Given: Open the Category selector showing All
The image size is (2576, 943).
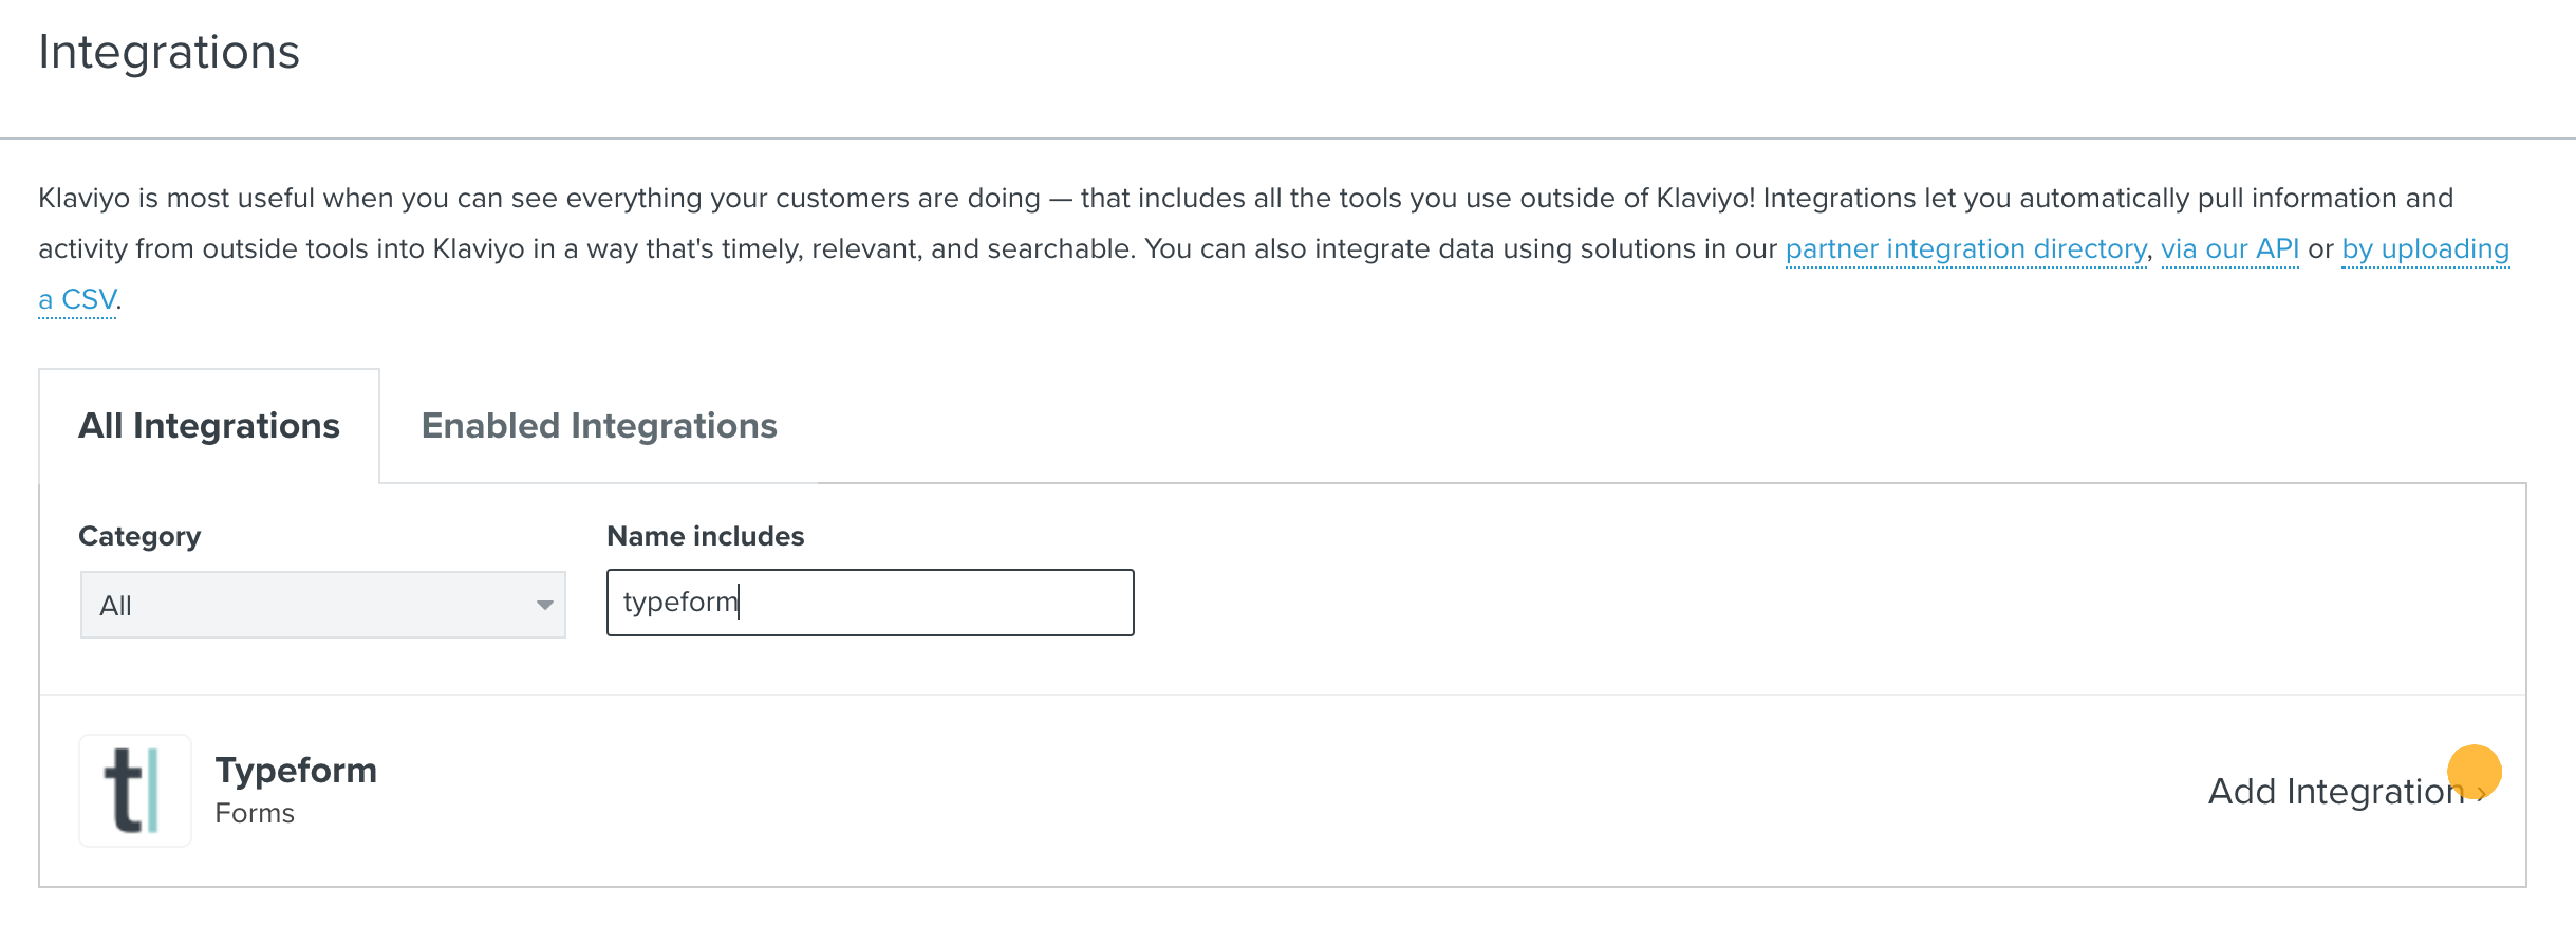Looking at the screenshot, I should pyautogui.click(x=323, y=605).
